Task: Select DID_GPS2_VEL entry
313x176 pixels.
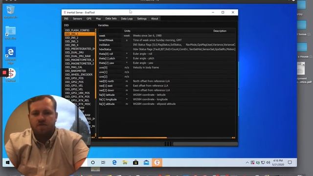Action: (79, 89)
